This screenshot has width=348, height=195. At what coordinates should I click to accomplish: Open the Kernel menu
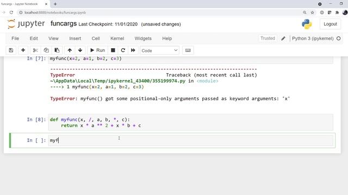[x=117, y=38]
